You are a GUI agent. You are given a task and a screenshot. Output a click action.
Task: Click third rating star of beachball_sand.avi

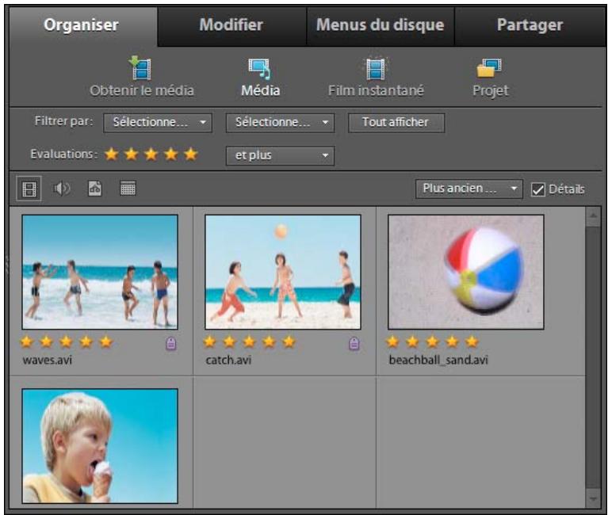coord(432,341)
